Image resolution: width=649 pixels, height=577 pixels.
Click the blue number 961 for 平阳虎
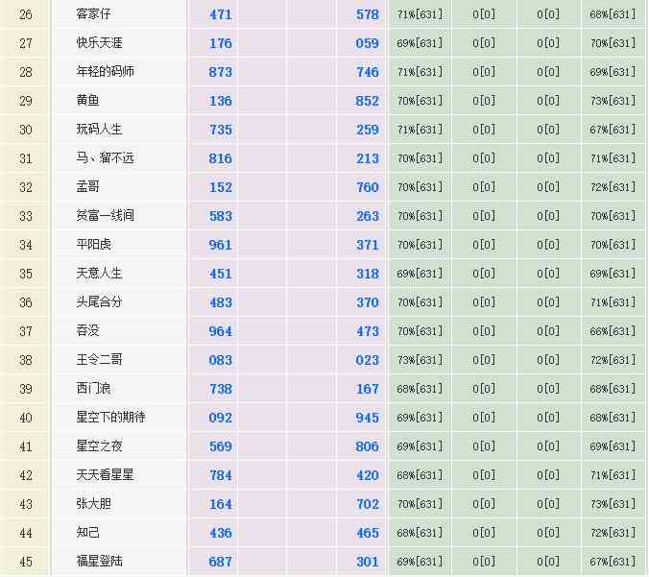pyautogui.click(x=220, y=245)
